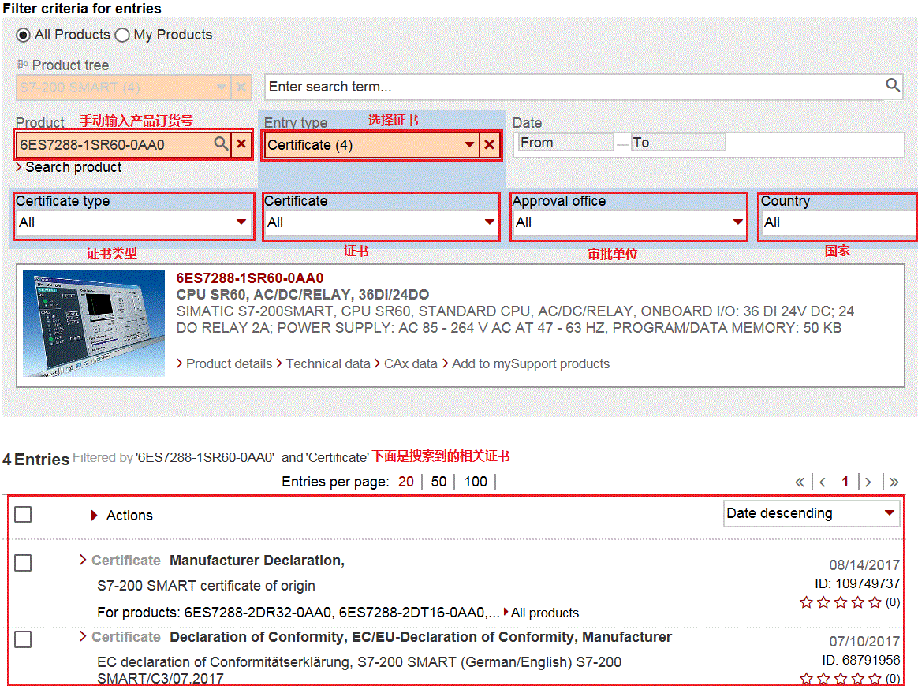Clear the Product field with the red X
The height and width of the screenshot is (693, 918).
241,144
